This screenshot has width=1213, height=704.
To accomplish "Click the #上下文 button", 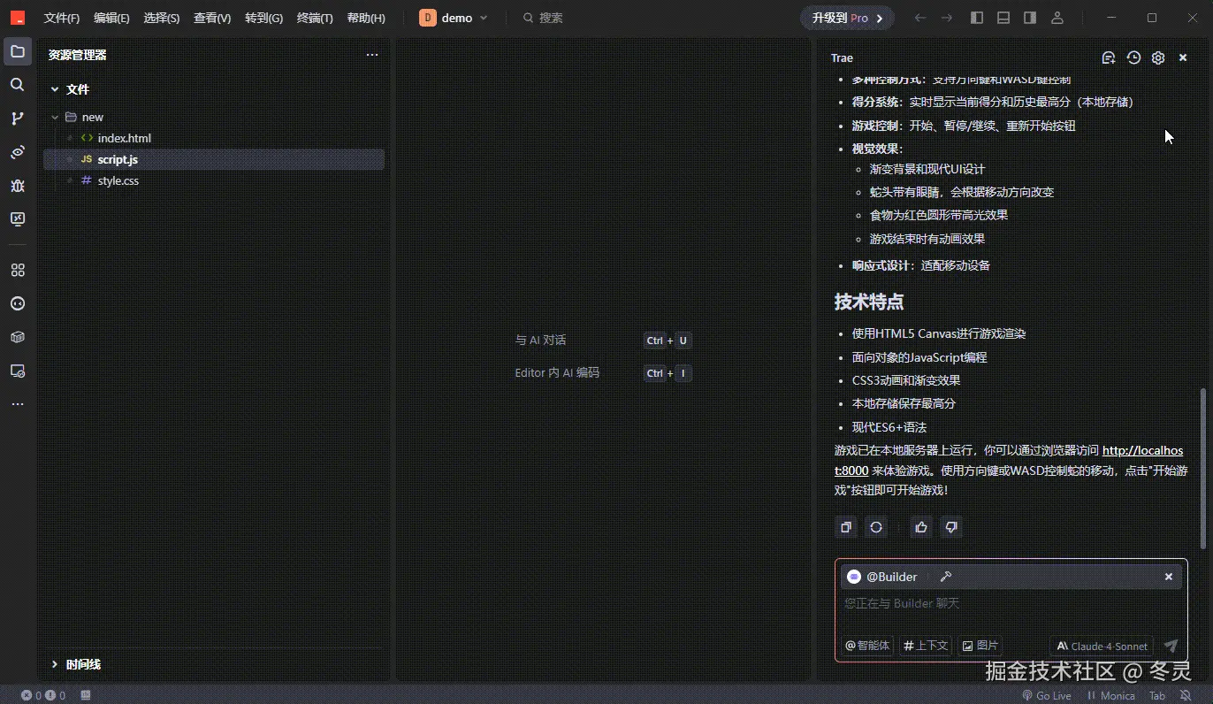I will pos(926,647).
